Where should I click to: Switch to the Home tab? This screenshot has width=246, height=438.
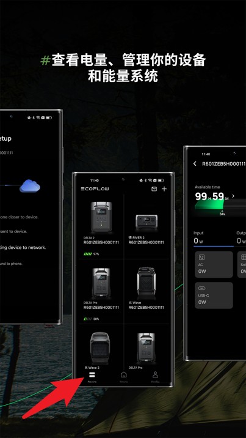(x=123, y=377)
